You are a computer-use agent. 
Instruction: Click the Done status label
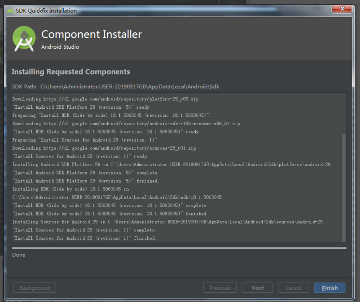coord(19,255)
